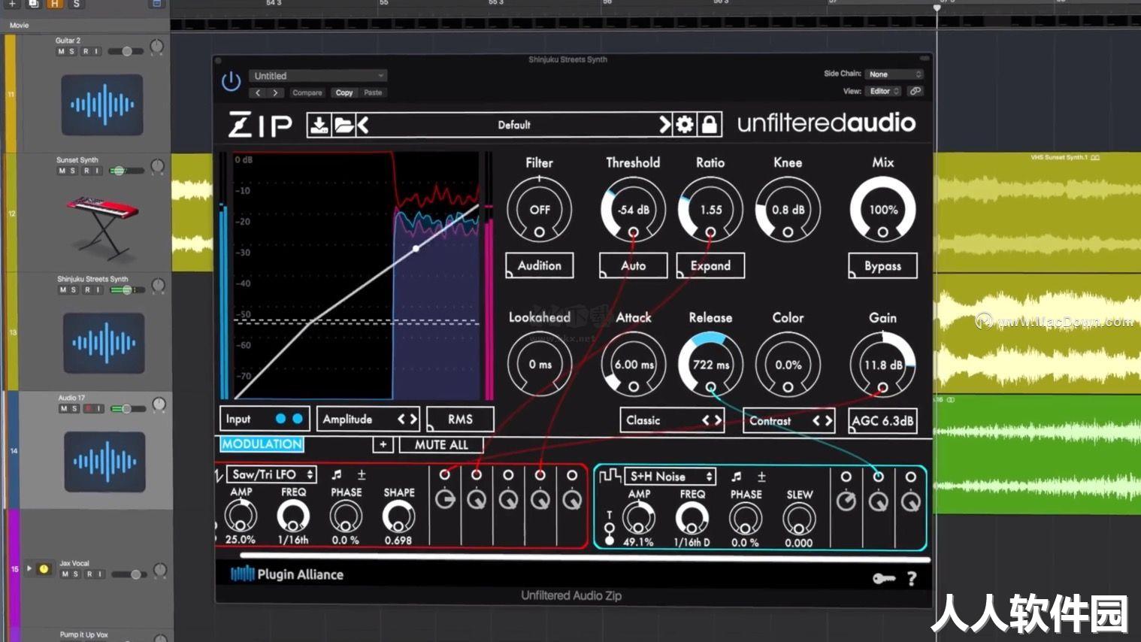Image resolution: width=1141 pixels, height=642 pixels.
Task: Click the Mix knob at 100%
Action: click(883, 210)
